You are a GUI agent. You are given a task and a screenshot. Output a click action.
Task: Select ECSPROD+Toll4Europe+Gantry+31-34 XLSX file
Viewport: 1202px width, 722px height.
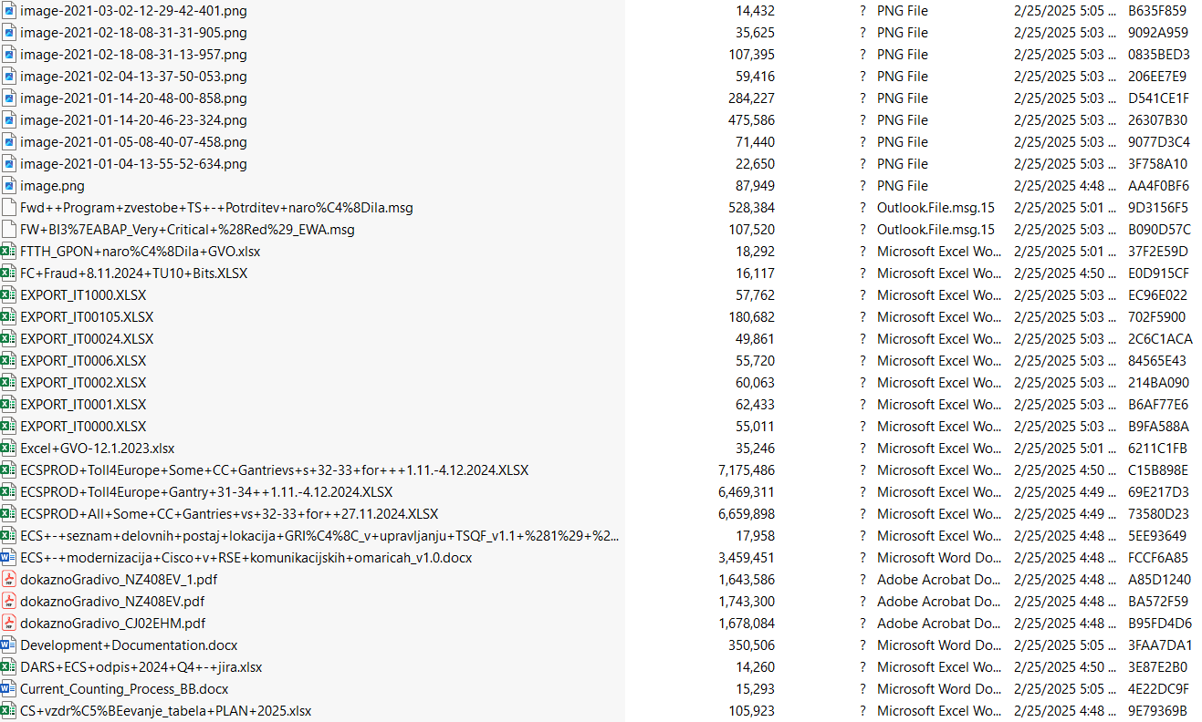[x=206, y=492]
